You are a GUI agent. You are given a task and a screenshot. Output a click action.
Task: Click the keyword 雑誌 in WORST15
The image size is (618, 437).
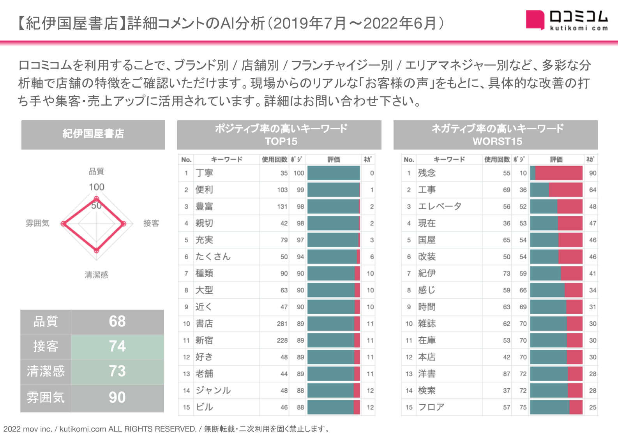tap(427, 324)
